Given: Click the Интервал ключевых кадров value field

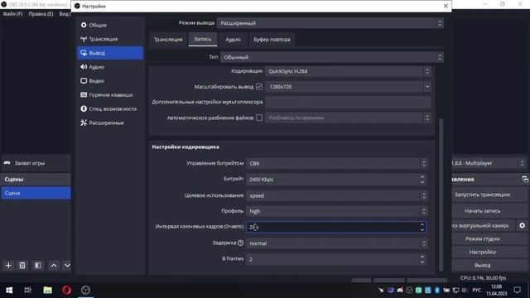Looking at the screenshot, I should (x=336, y=227).
